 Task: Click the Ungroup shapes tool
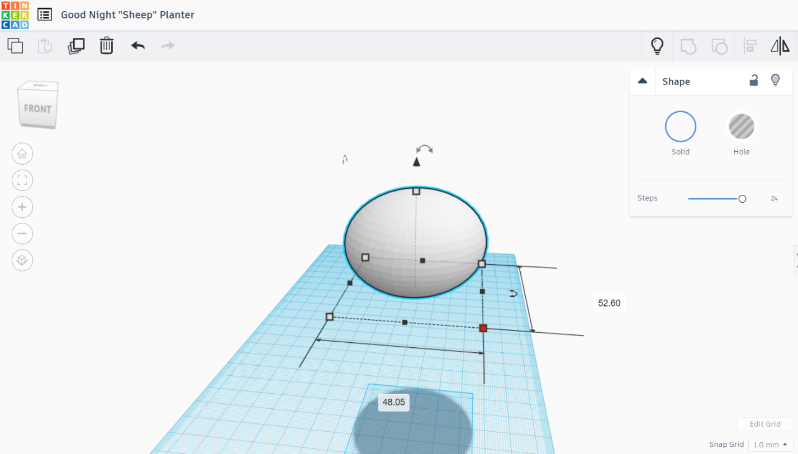[x=719, y=46]
